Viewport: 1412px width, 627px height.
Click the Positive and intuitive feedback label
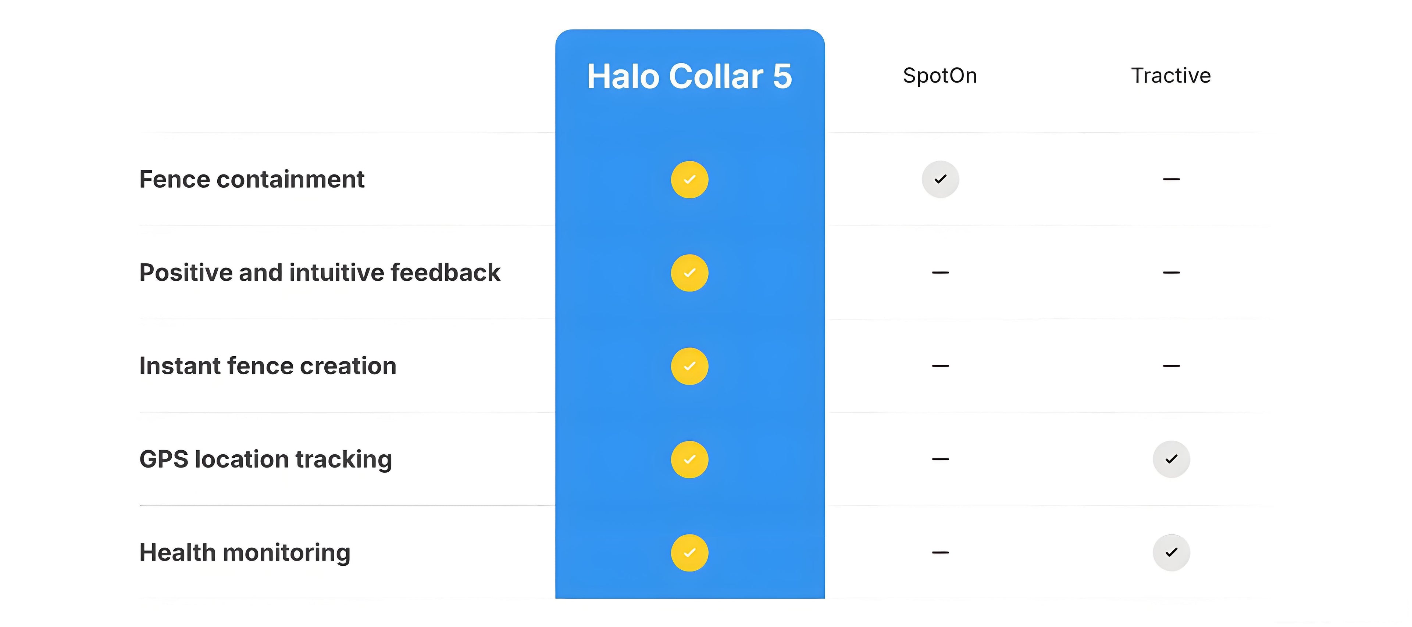click(320, 273)
